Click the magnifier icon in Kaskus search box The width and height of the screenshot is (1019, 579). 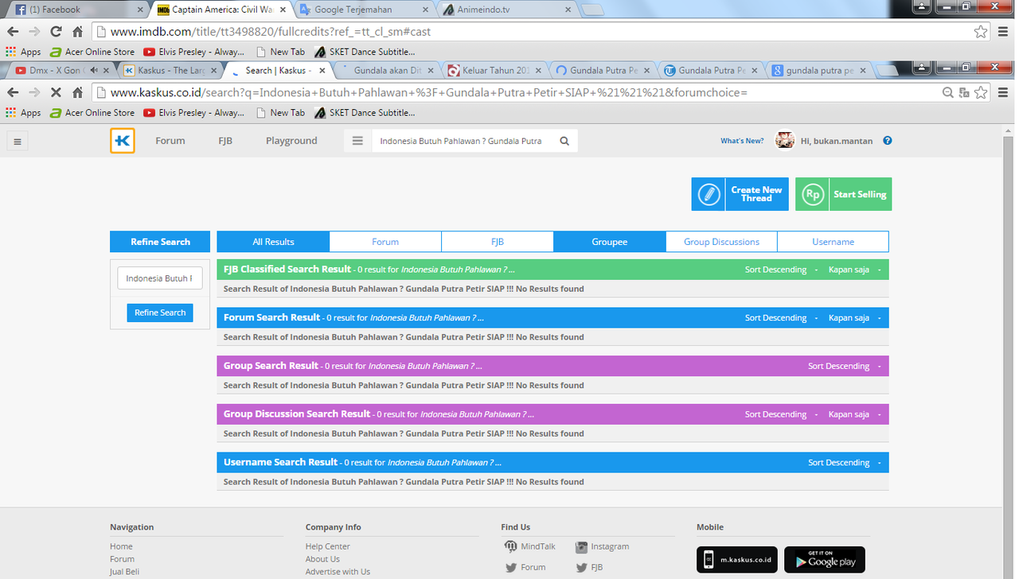[564, 141]
